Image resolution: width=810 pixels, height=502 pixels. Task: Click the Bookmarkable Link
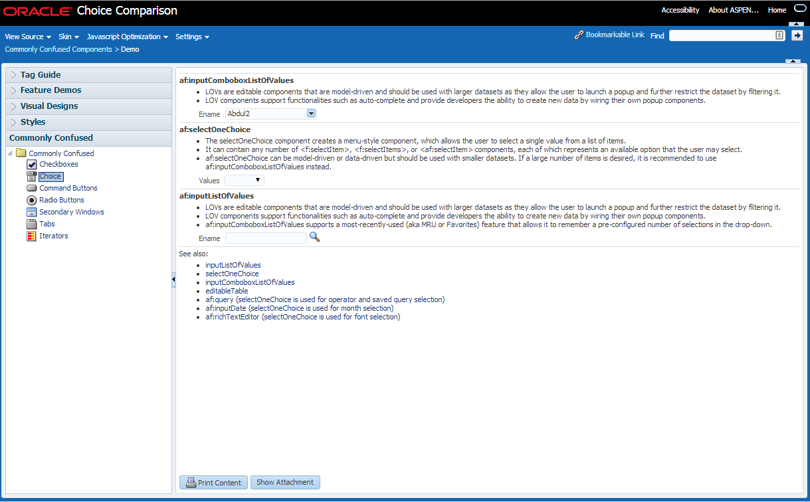coord(615,35)
